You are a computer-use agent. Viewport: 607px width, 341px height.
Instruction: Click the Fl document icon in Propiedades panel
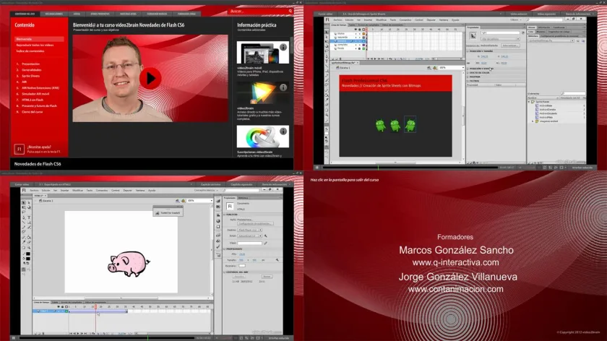coord(230,207)
